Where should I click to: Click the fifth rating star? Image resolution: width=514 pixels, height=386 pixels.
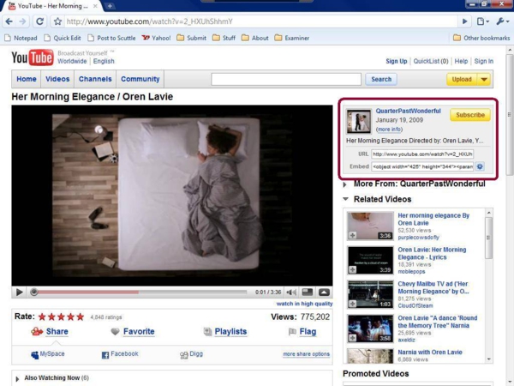point(83,317)
